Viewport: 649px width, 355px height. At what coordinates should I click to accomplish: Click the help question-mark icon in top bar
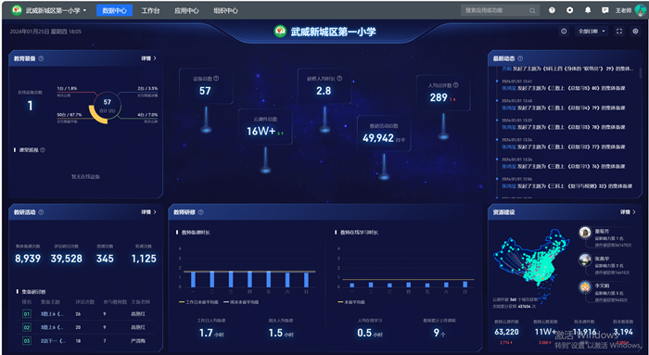(x=552, y=10)
